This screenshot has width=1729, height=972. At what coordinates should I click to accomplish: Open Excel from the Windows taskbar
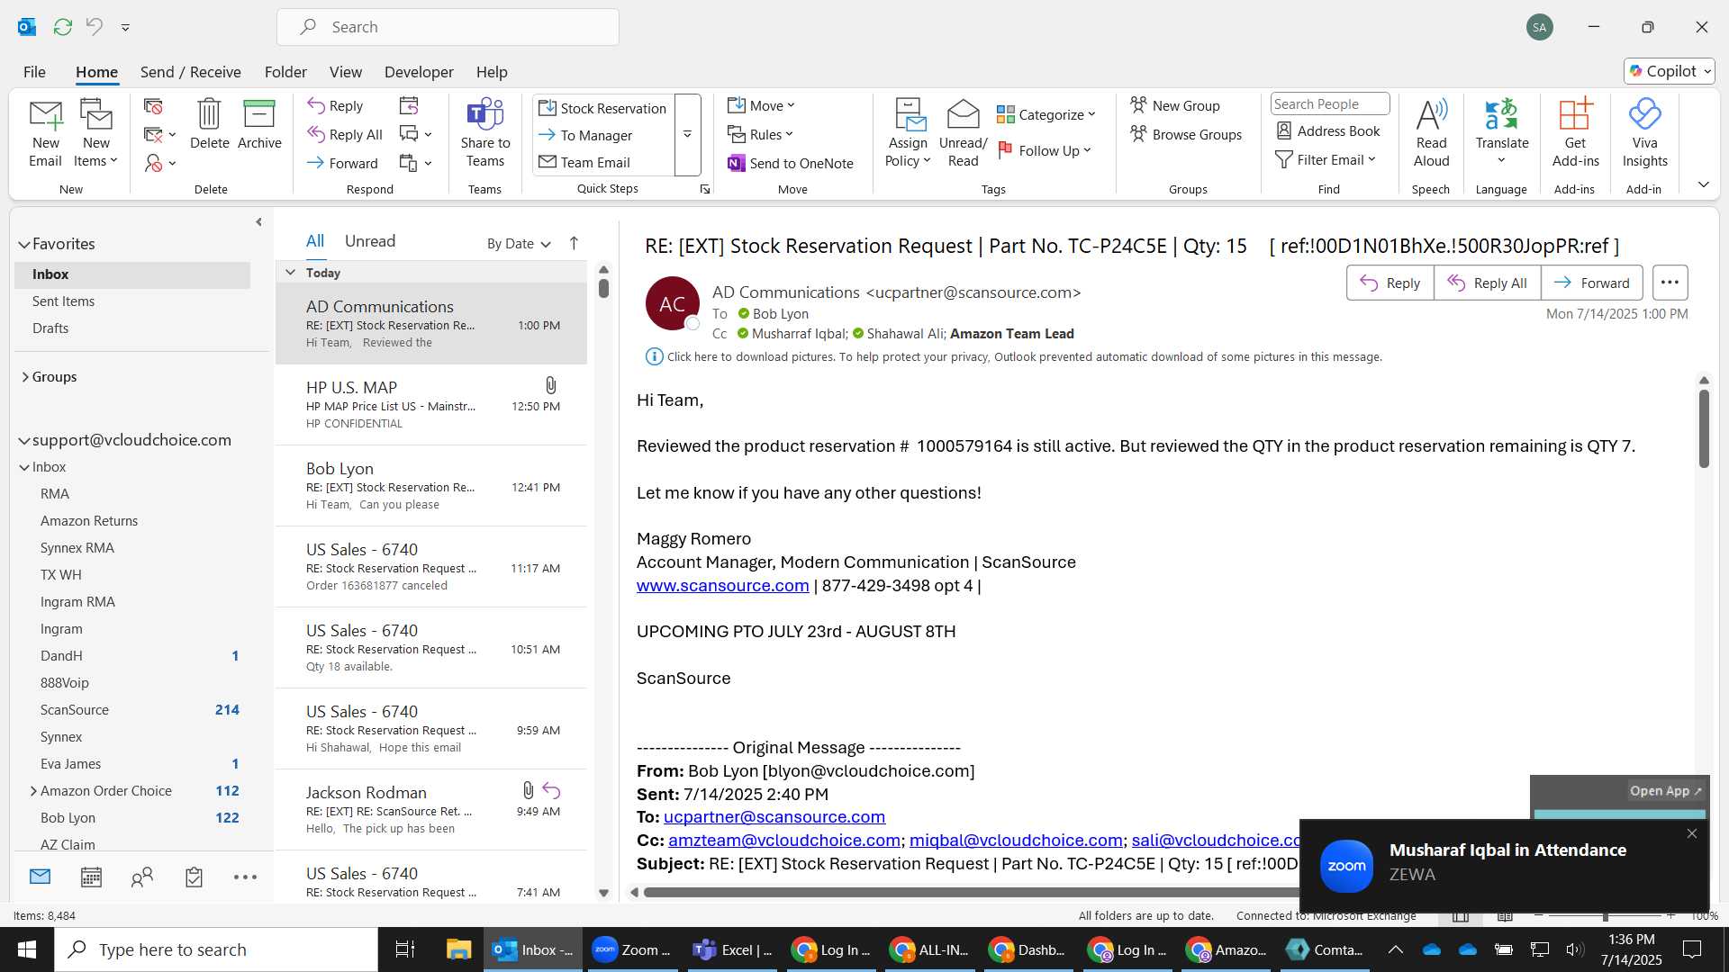pyautogui.click(x=734, y=949)
